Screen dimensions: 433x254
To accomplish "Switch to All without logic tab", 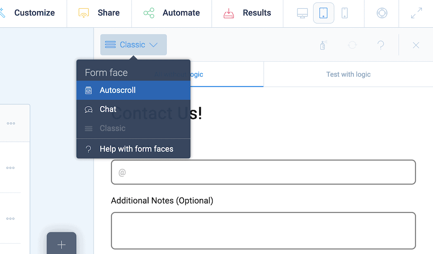I will click(179, 74).
